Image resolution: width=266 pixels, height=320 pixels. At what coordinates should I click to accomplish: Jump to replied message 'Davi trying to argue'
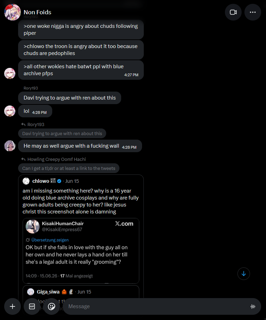(x=62, y=133)
